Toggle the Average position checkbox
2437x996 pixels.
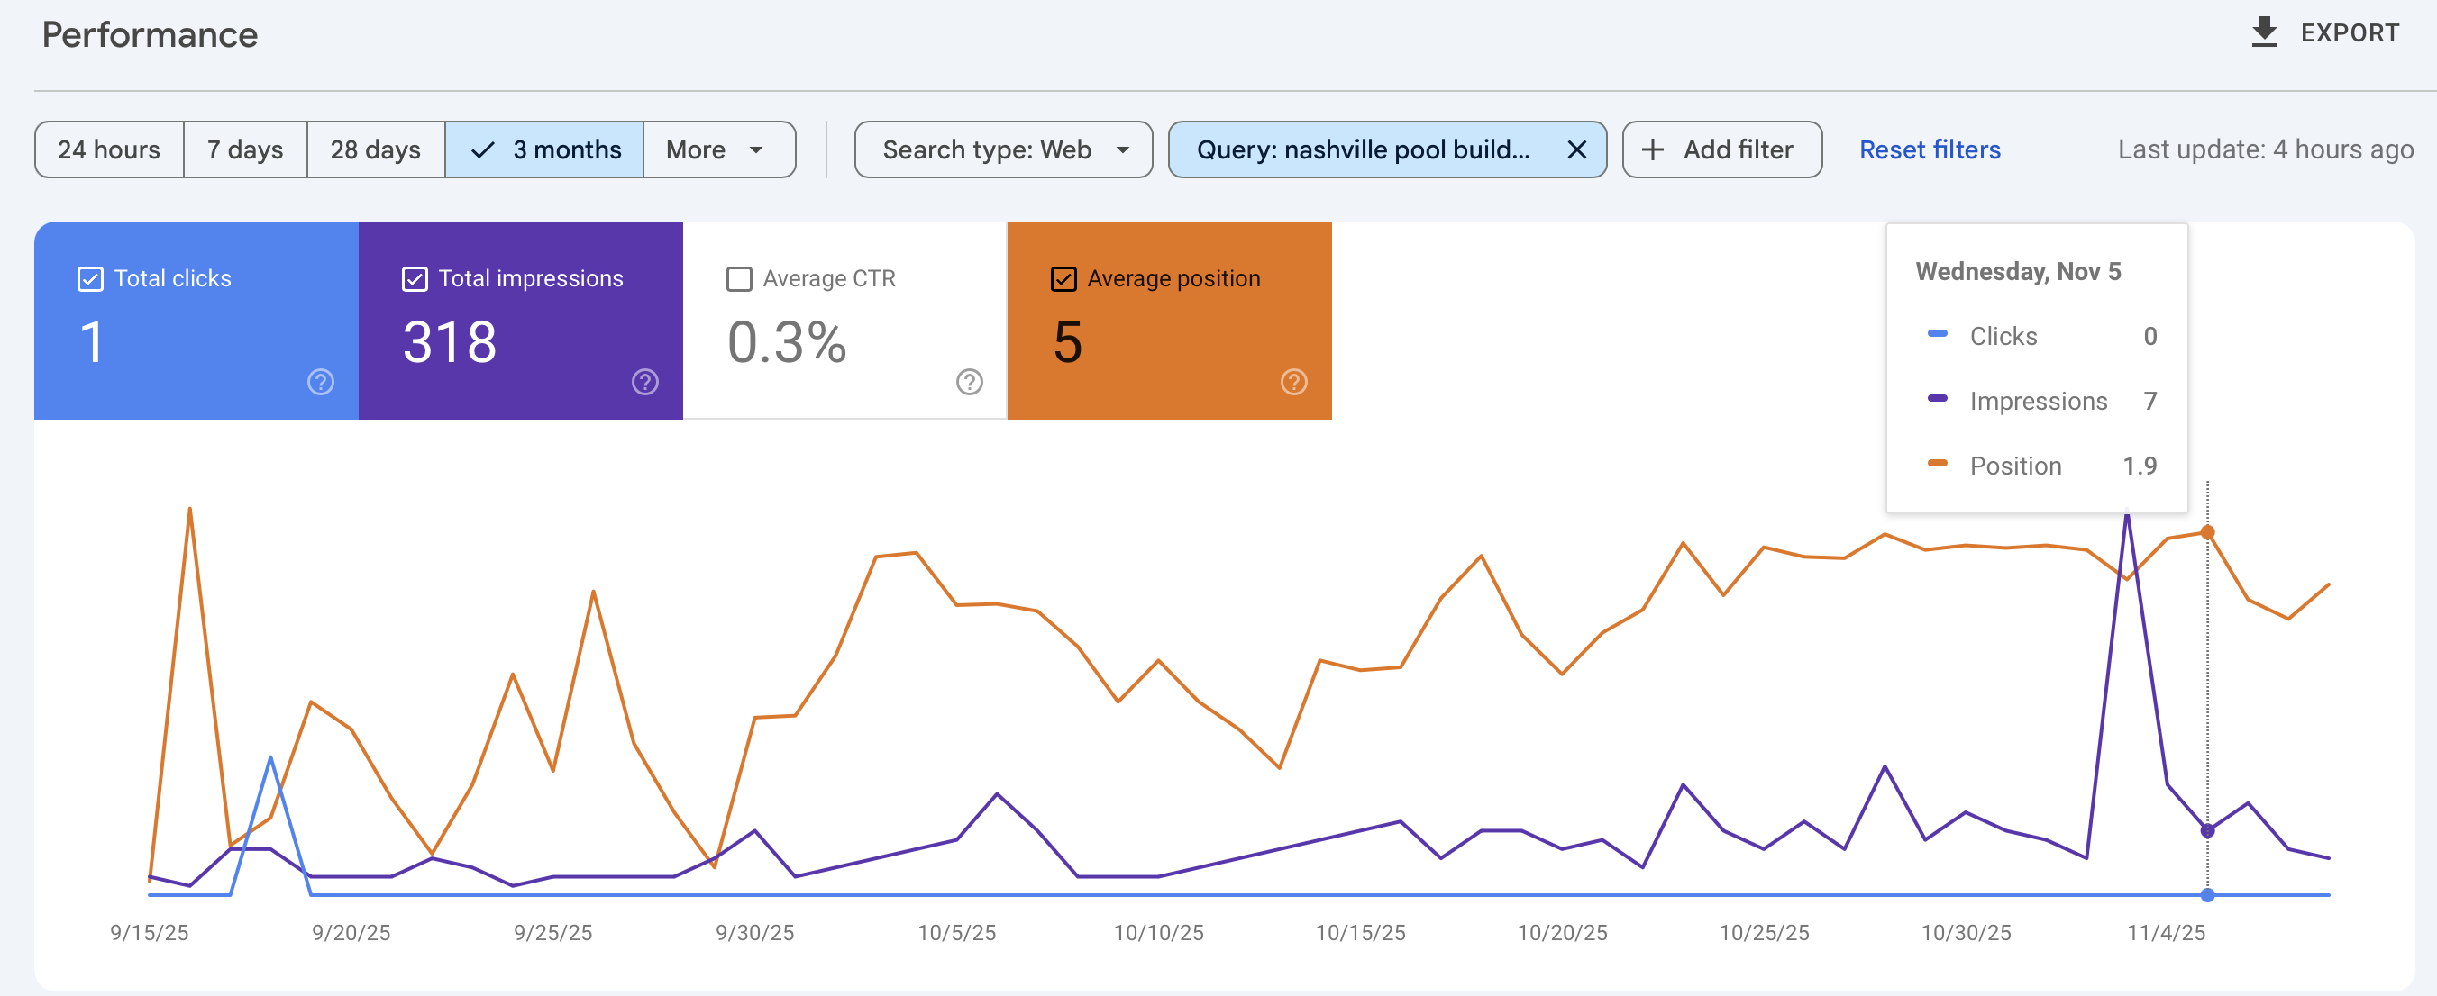click(x=1063, y=279)
